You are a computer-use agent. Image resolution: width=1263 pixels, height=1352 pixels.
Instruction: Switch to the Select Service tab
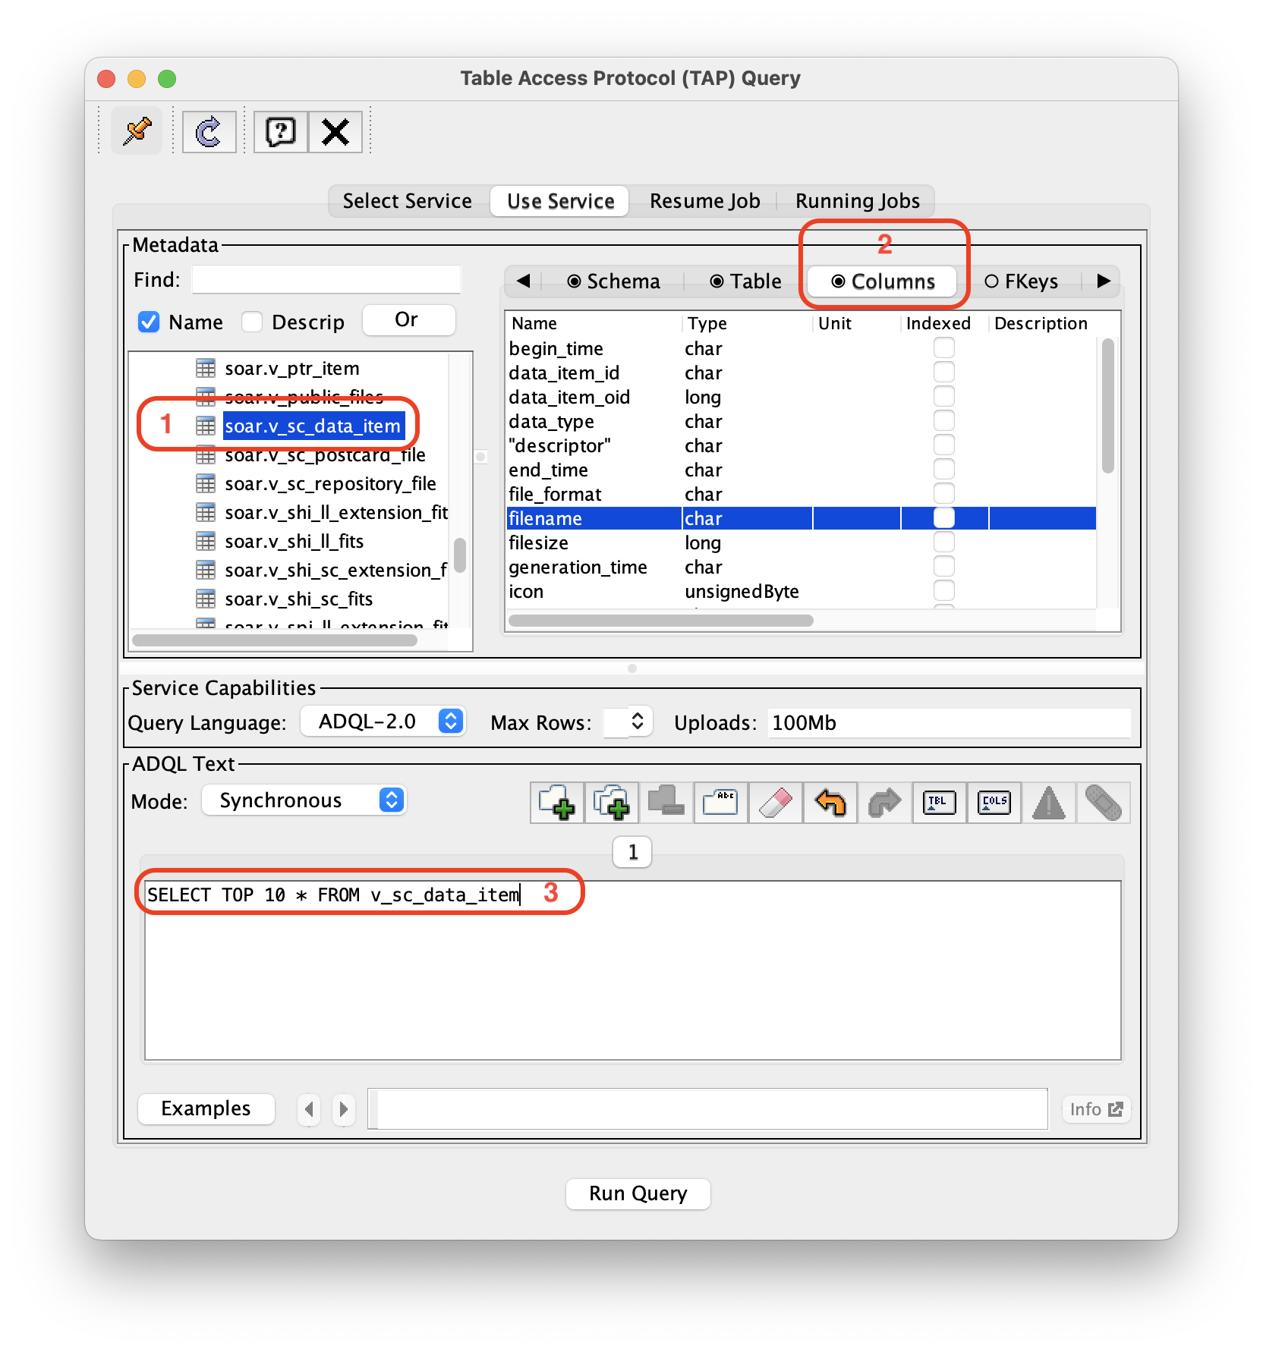pyautogui.click(x=408, y=201)
